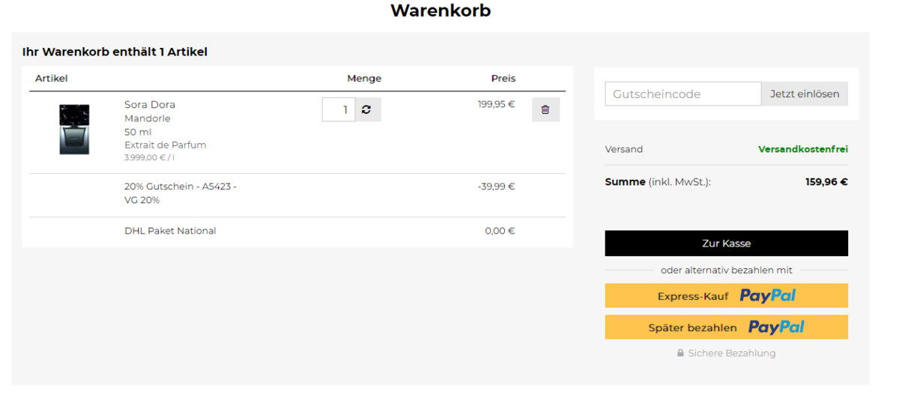Click the Artikel column header

[52, 79]
